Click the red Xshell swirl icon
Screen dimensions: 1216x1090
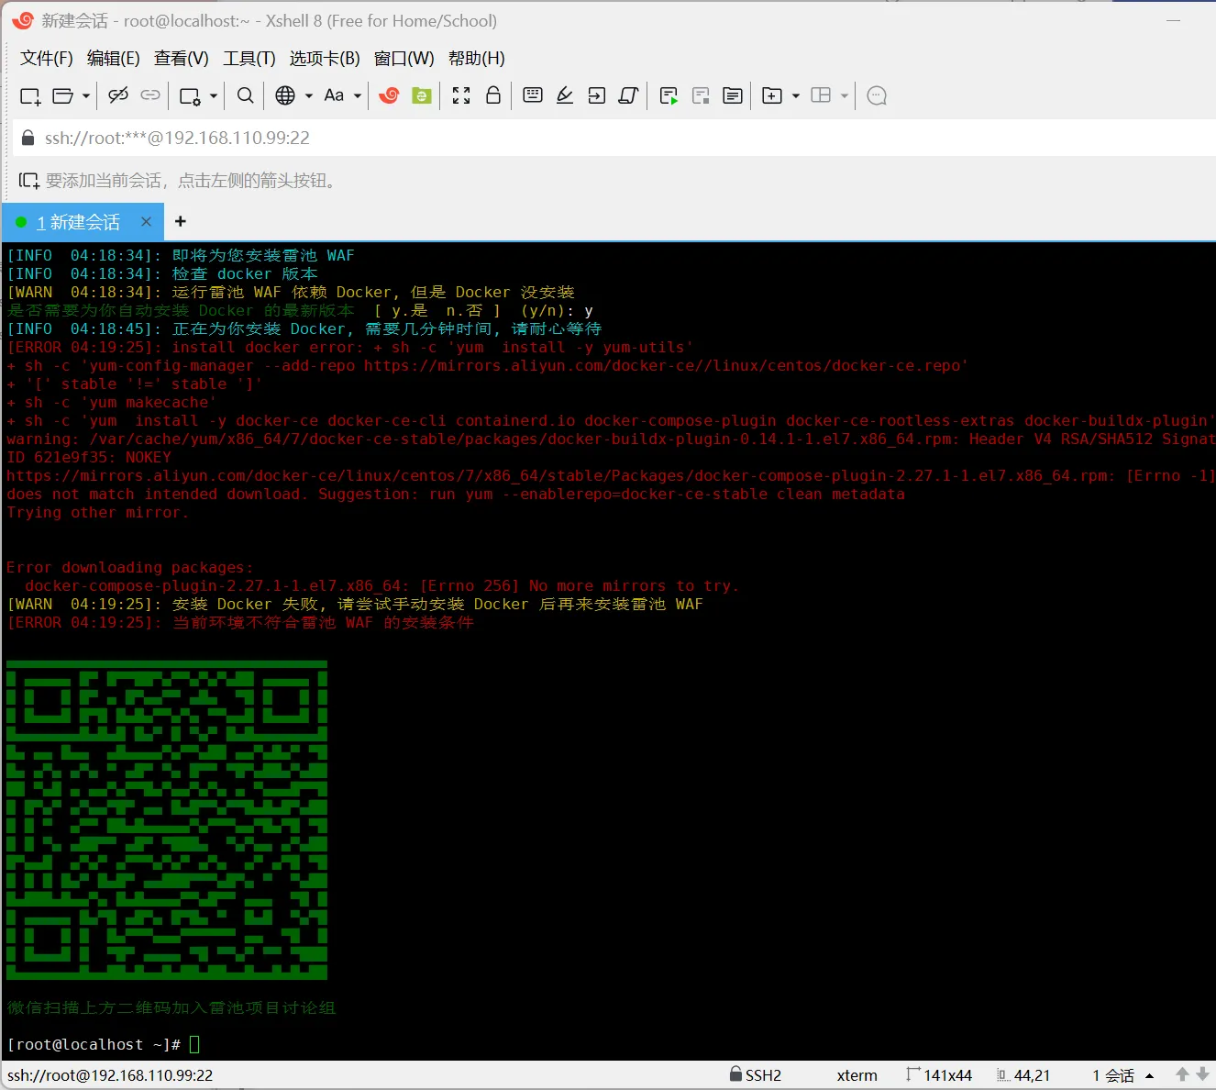[389, 95]
